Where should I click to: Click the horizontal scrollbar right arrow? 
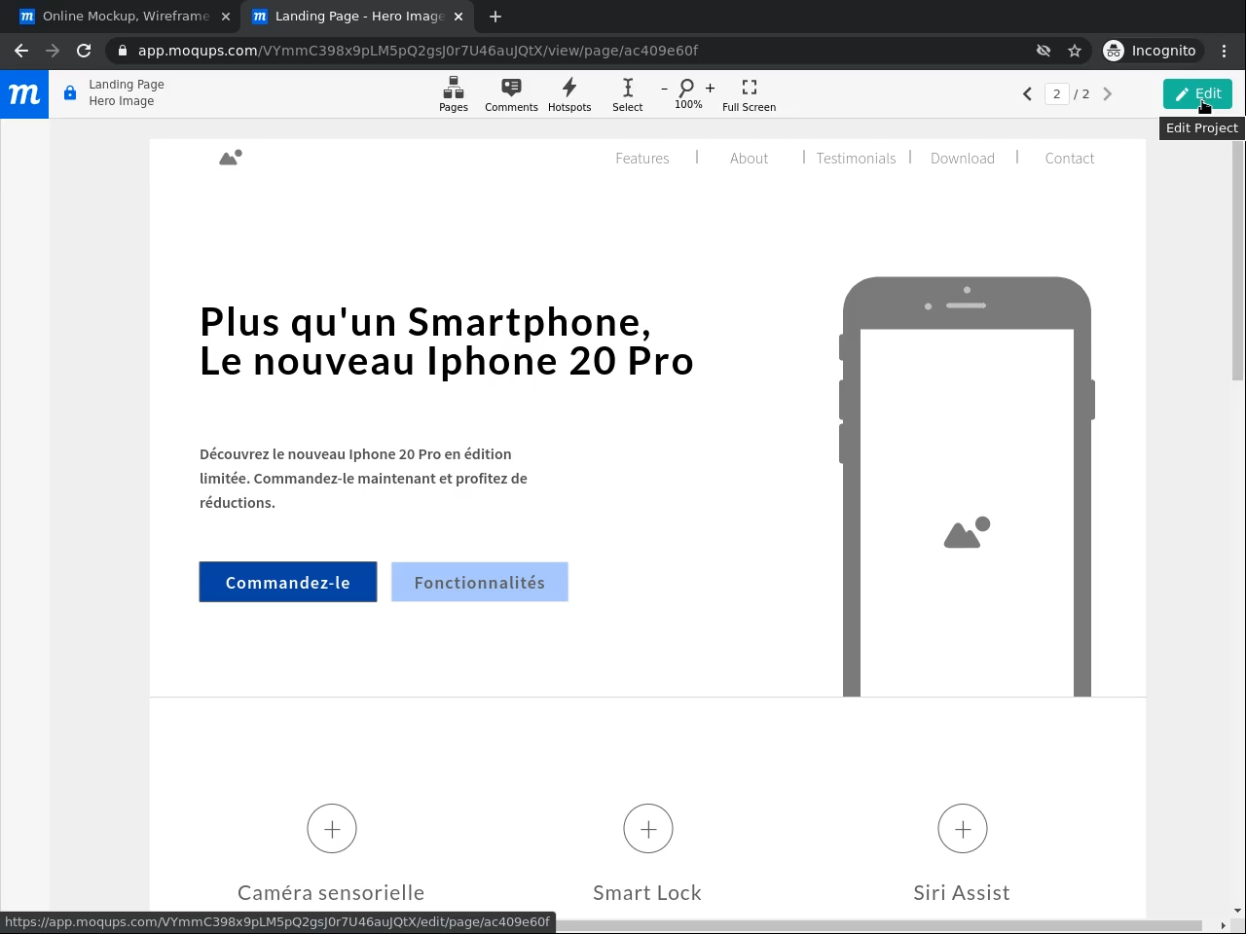click(x=1224, y=925)
